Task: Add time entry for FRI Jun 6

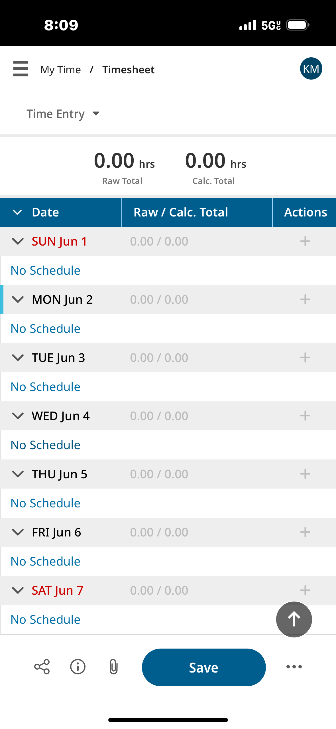Action: point(305,532)
